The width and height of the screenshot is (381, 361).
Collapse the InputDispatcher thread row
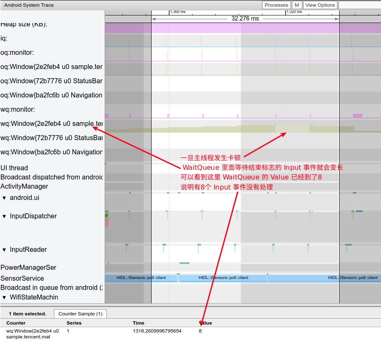pyautogui.click(x=5, y=216)
